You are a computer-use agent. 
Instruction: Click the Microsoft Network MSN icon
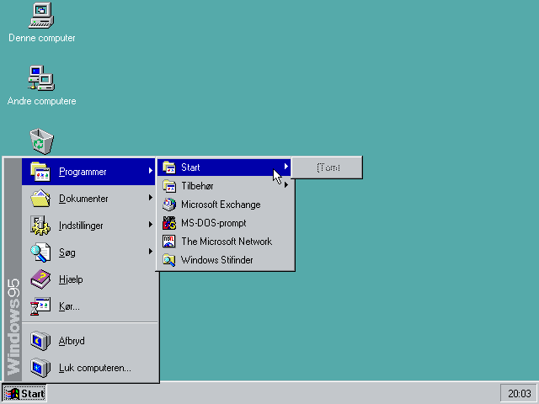tap(168, 242)
